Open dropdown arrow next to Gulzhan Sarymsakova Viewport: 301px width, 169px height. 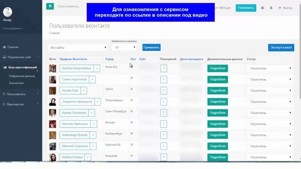coord(97,69)
